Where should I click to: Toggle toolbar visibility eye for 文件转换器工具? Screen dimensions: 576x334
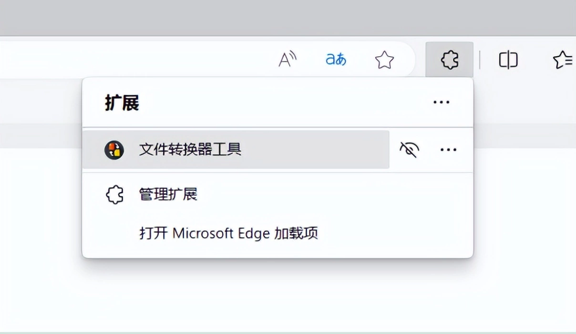[x=409, y=150]
